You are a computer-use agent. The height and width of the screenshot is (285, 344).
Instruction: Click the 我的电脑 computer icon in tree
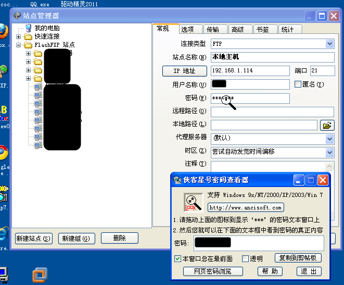pos(28,28)
